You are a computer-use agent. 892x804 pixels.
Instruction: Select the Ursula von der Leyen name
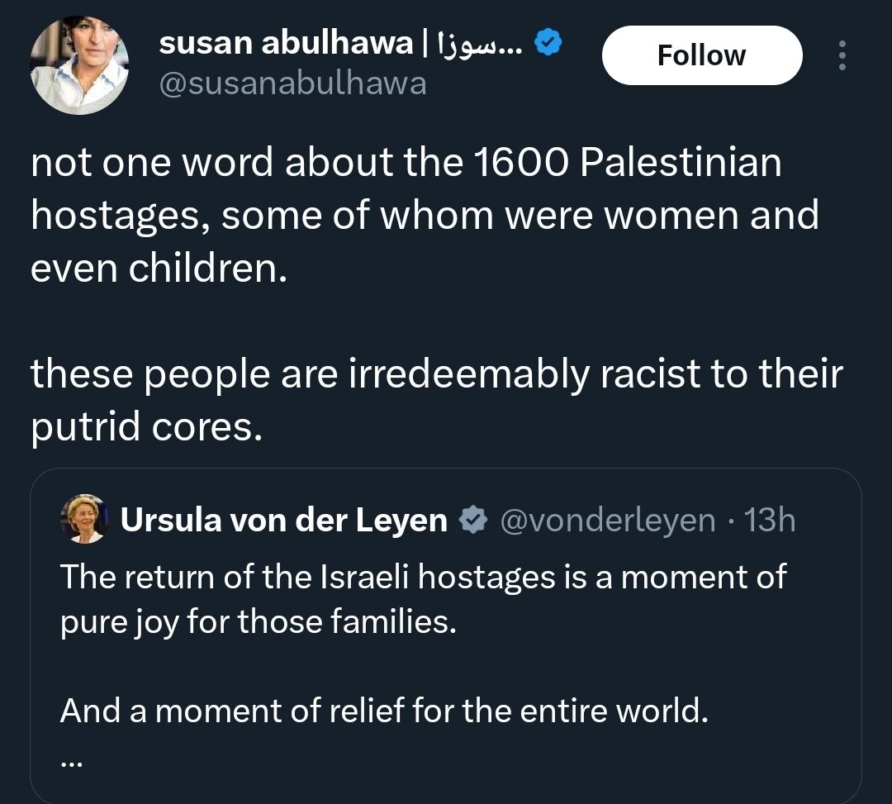click(283, 521)
